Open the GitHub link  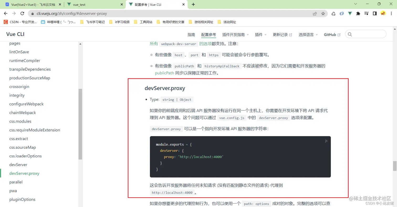point(331,34)
